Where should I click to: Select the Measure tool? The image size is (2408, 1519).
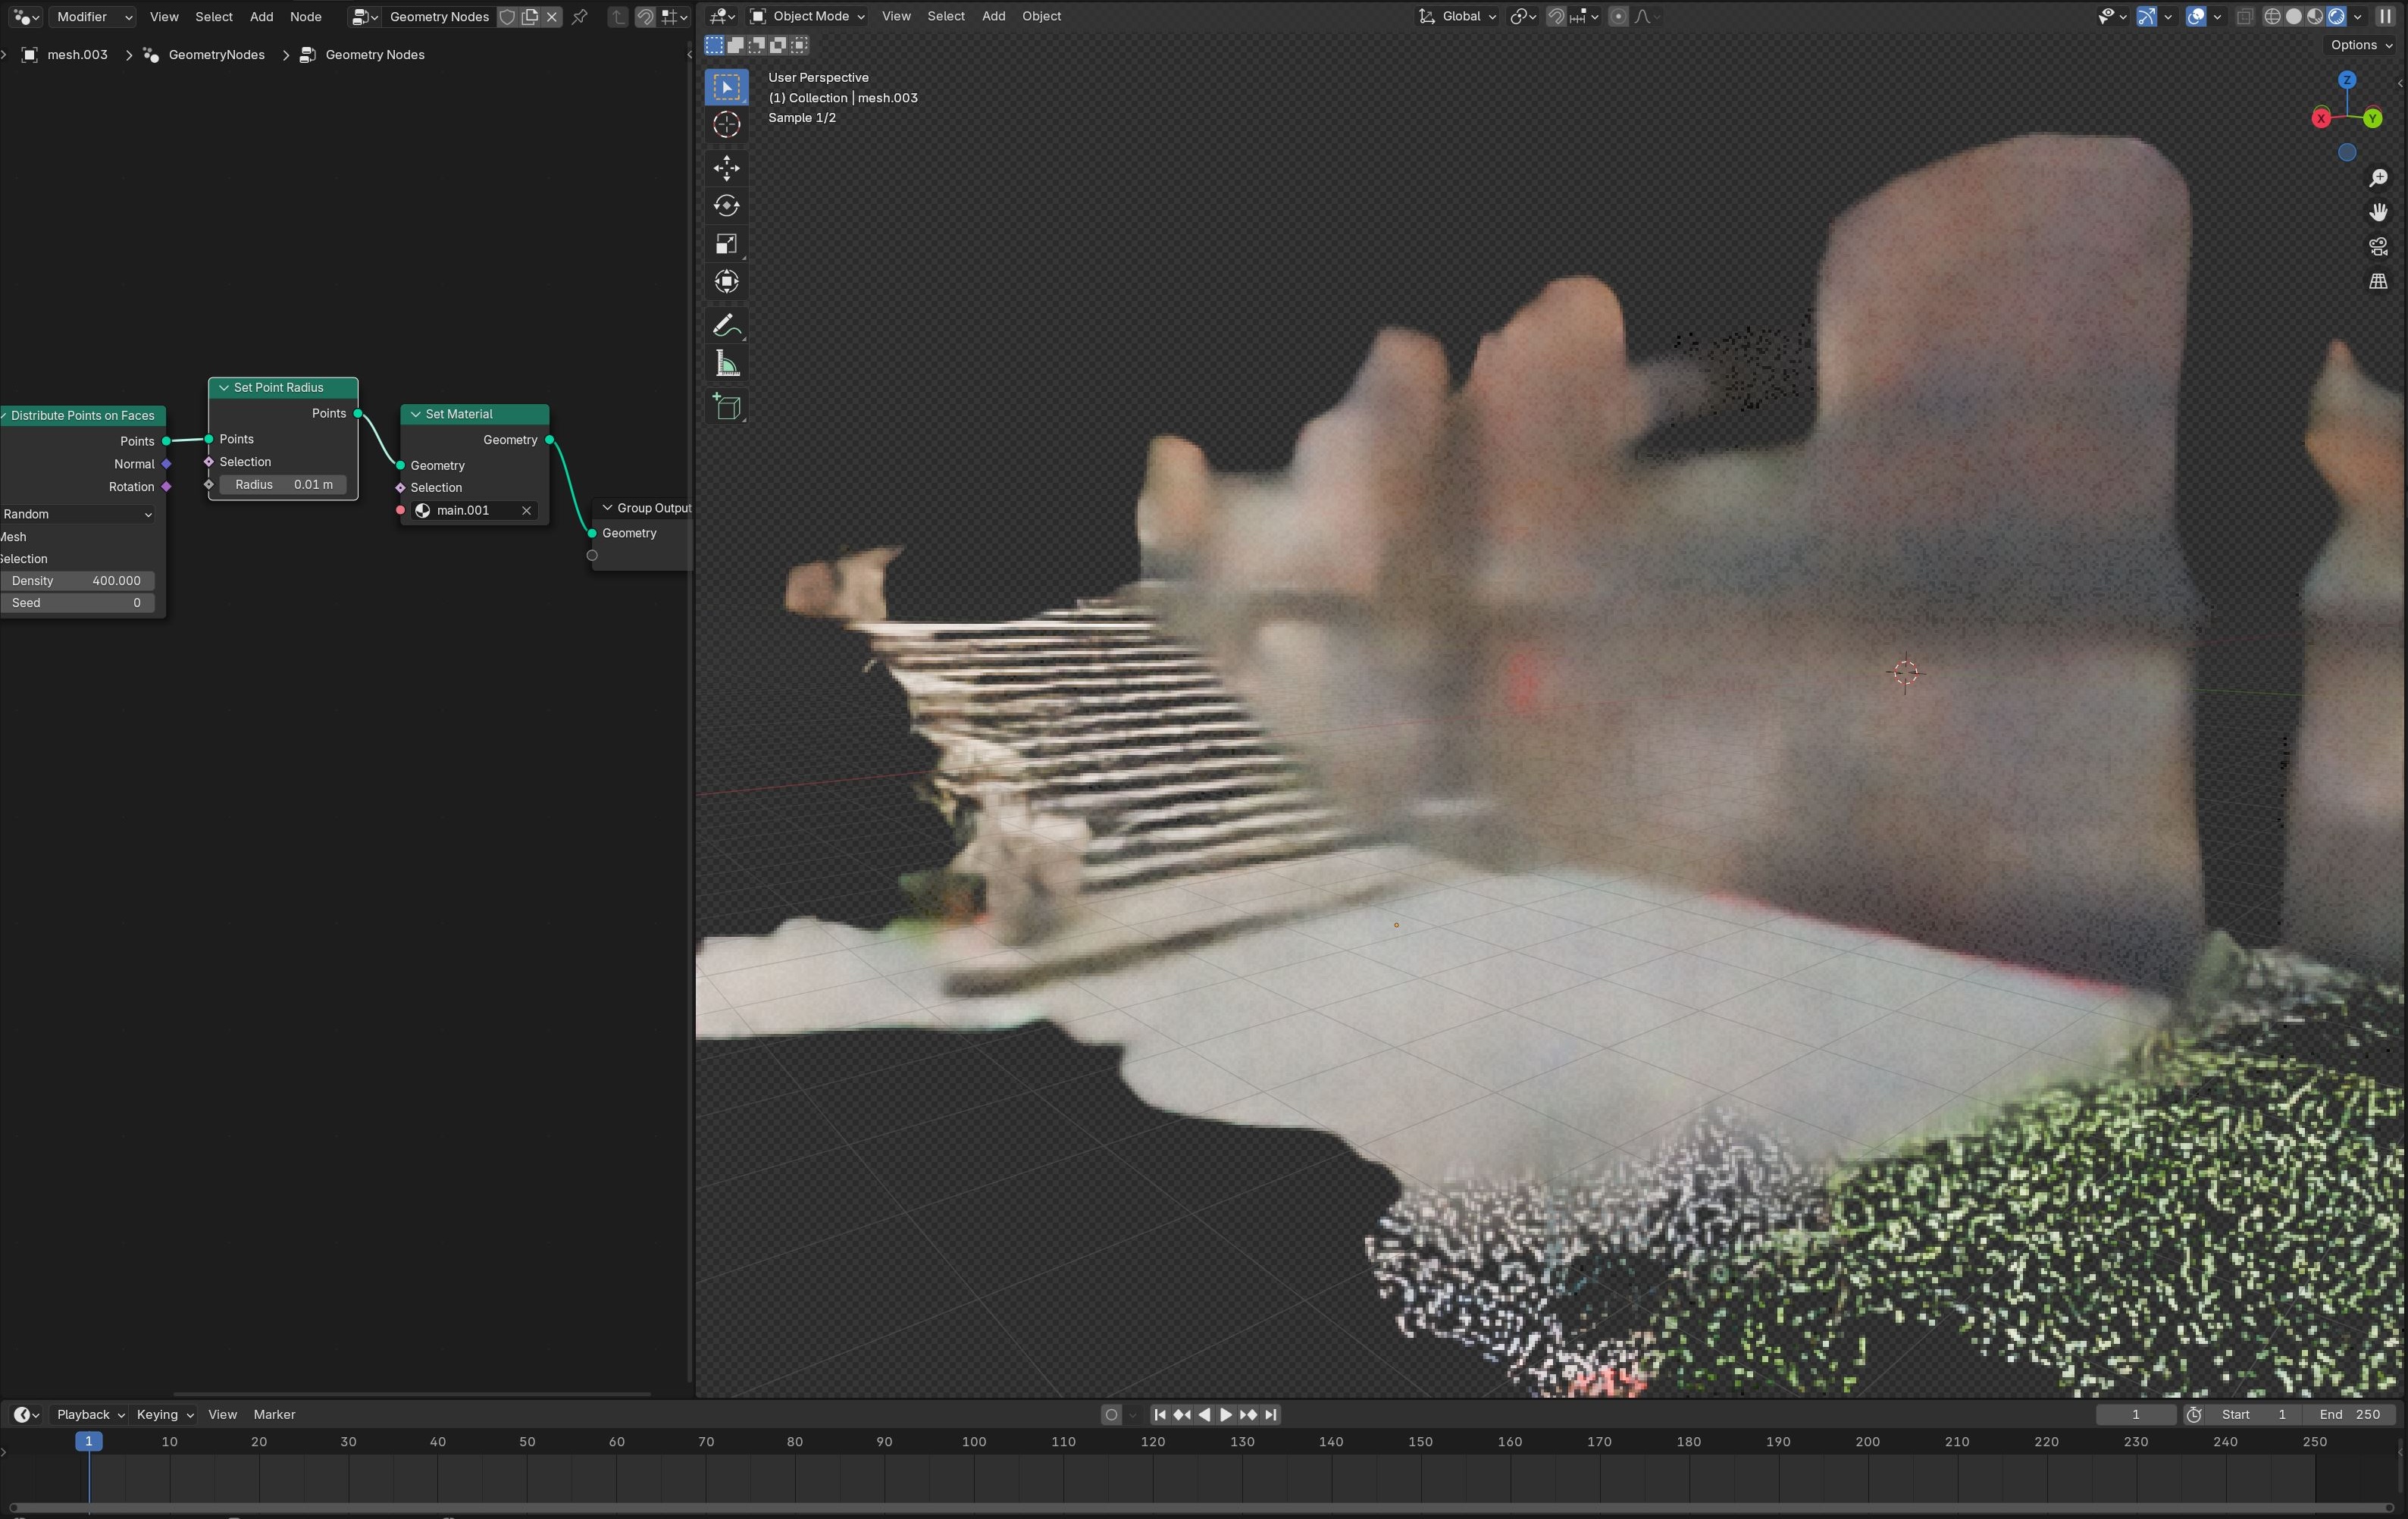[x=726, y=364]
